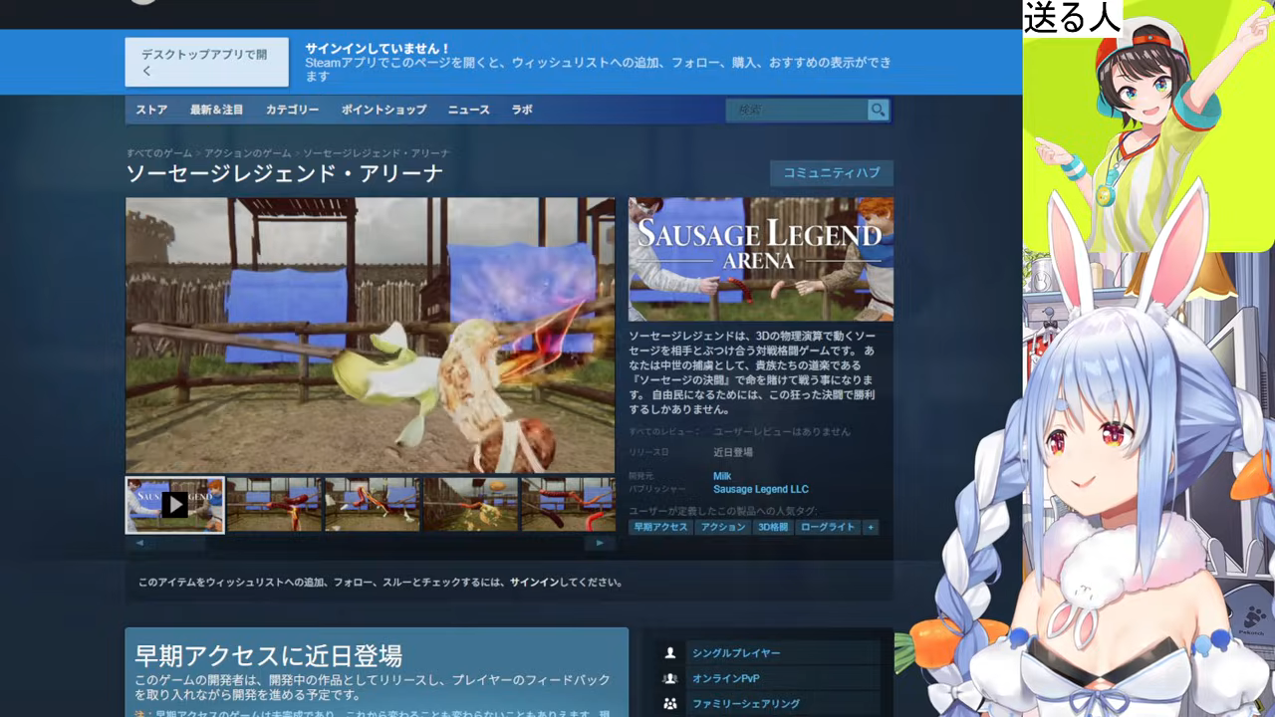
Task: Select the fifth screenshot thumbnail
Action: click(568, 505)
